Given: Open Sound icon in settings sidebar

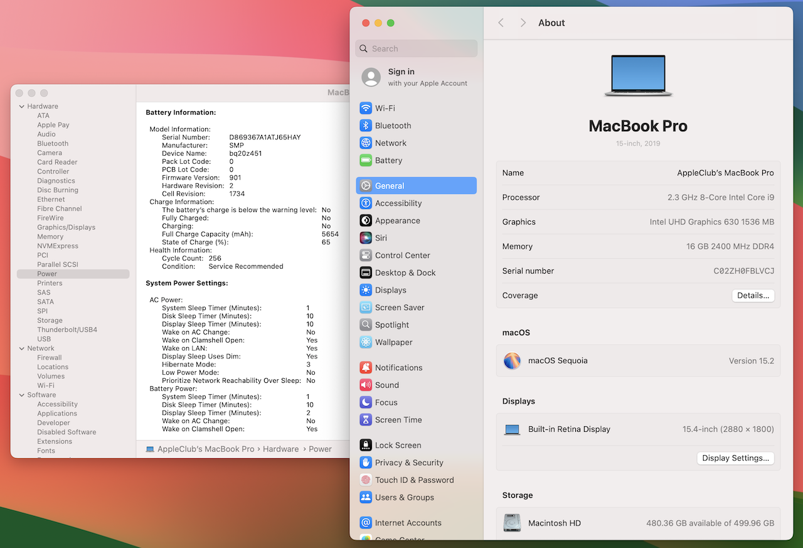Looking at the screenshot, I should [x=366, y=385].
